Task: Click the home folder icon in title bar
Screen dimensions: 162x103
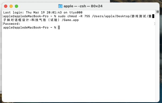Action: pyautogui.click(x=60, y=6)
